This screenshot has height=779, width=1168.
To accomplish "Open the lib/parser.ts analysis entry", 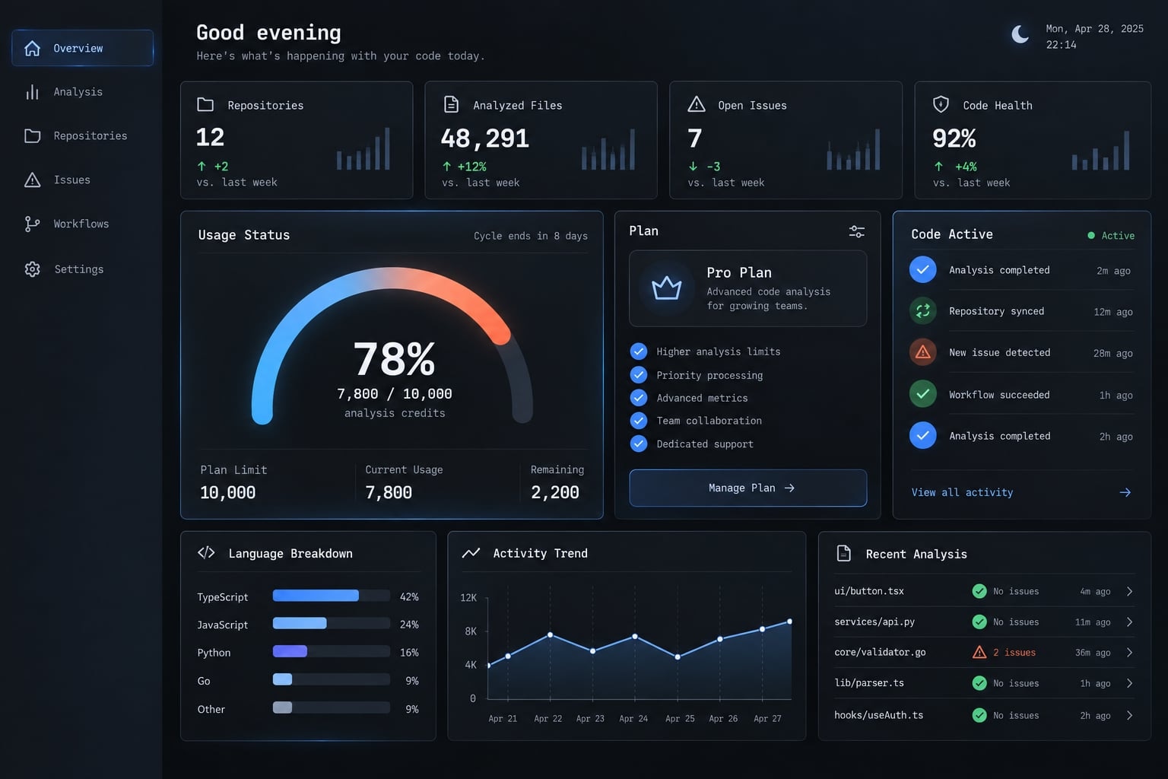I will (984, 683).
